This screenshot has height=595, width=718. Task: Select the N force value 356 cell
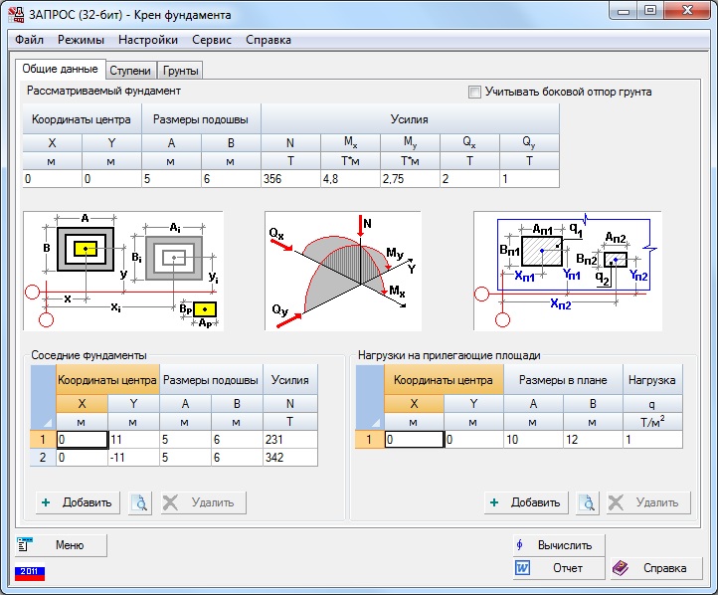point(289,179)
